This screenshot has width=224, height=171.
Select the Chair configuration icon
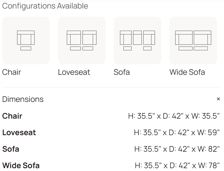(26, 40)
